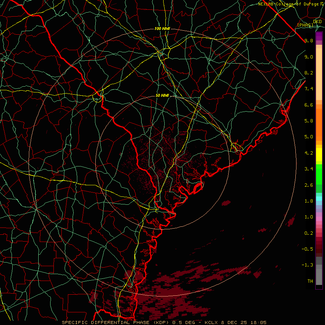Select the 7.4 value on the scale
The height and width of the screenshot is (325, 325).
(x=309, y=89)
